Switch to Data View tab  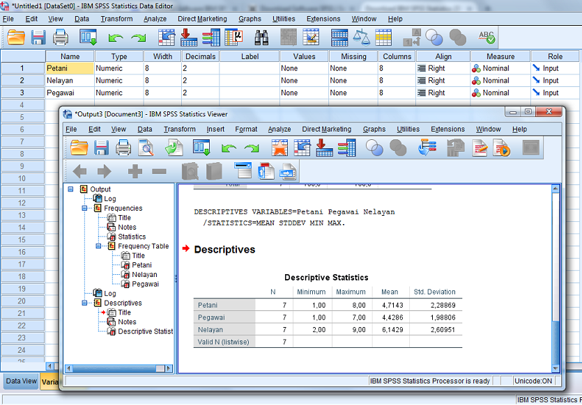[x=21, y=381]
